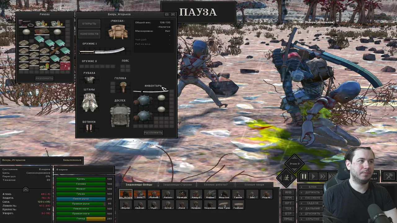Screen dimensions: 397x223
Task: Toggle the СКРЫТНО sneak mode
Action: pyautogui.click(x=310, y=219)
